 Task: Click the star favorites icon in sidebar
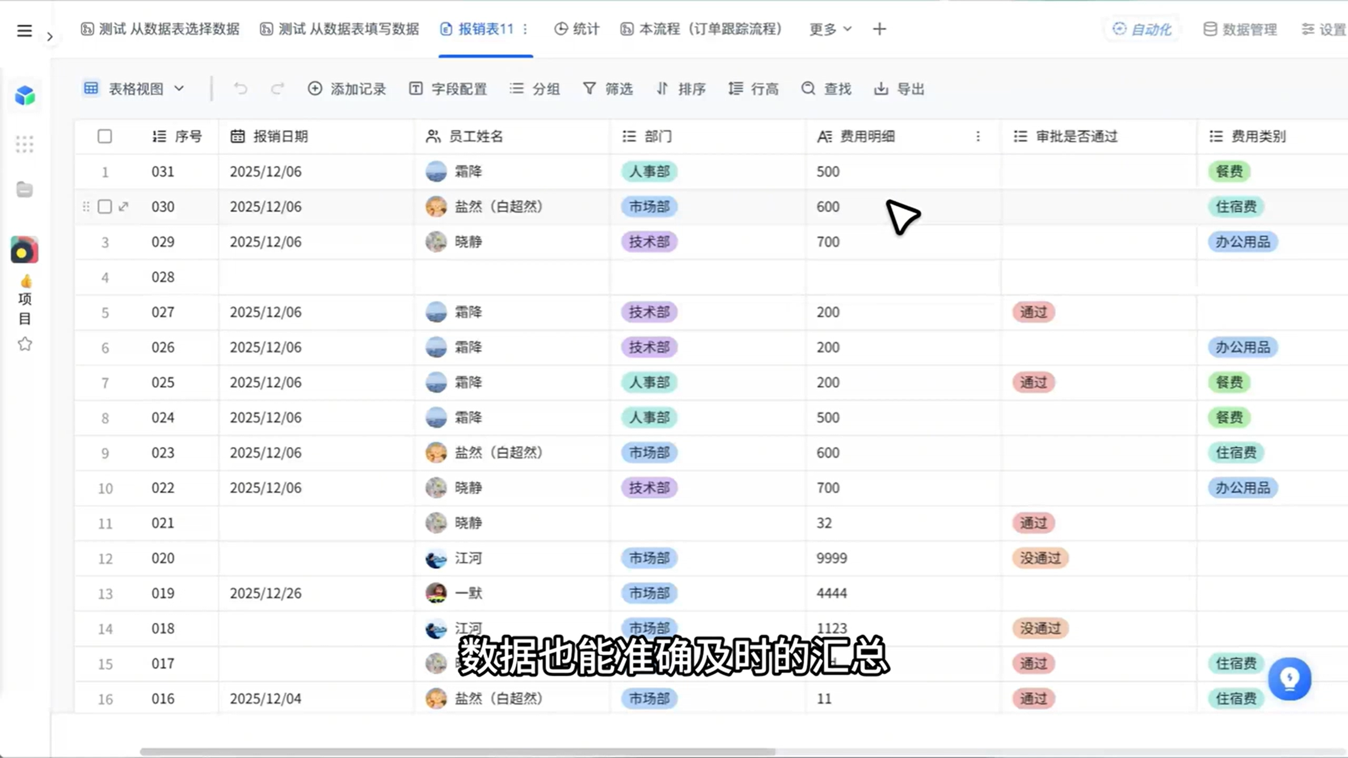point(25,344)
